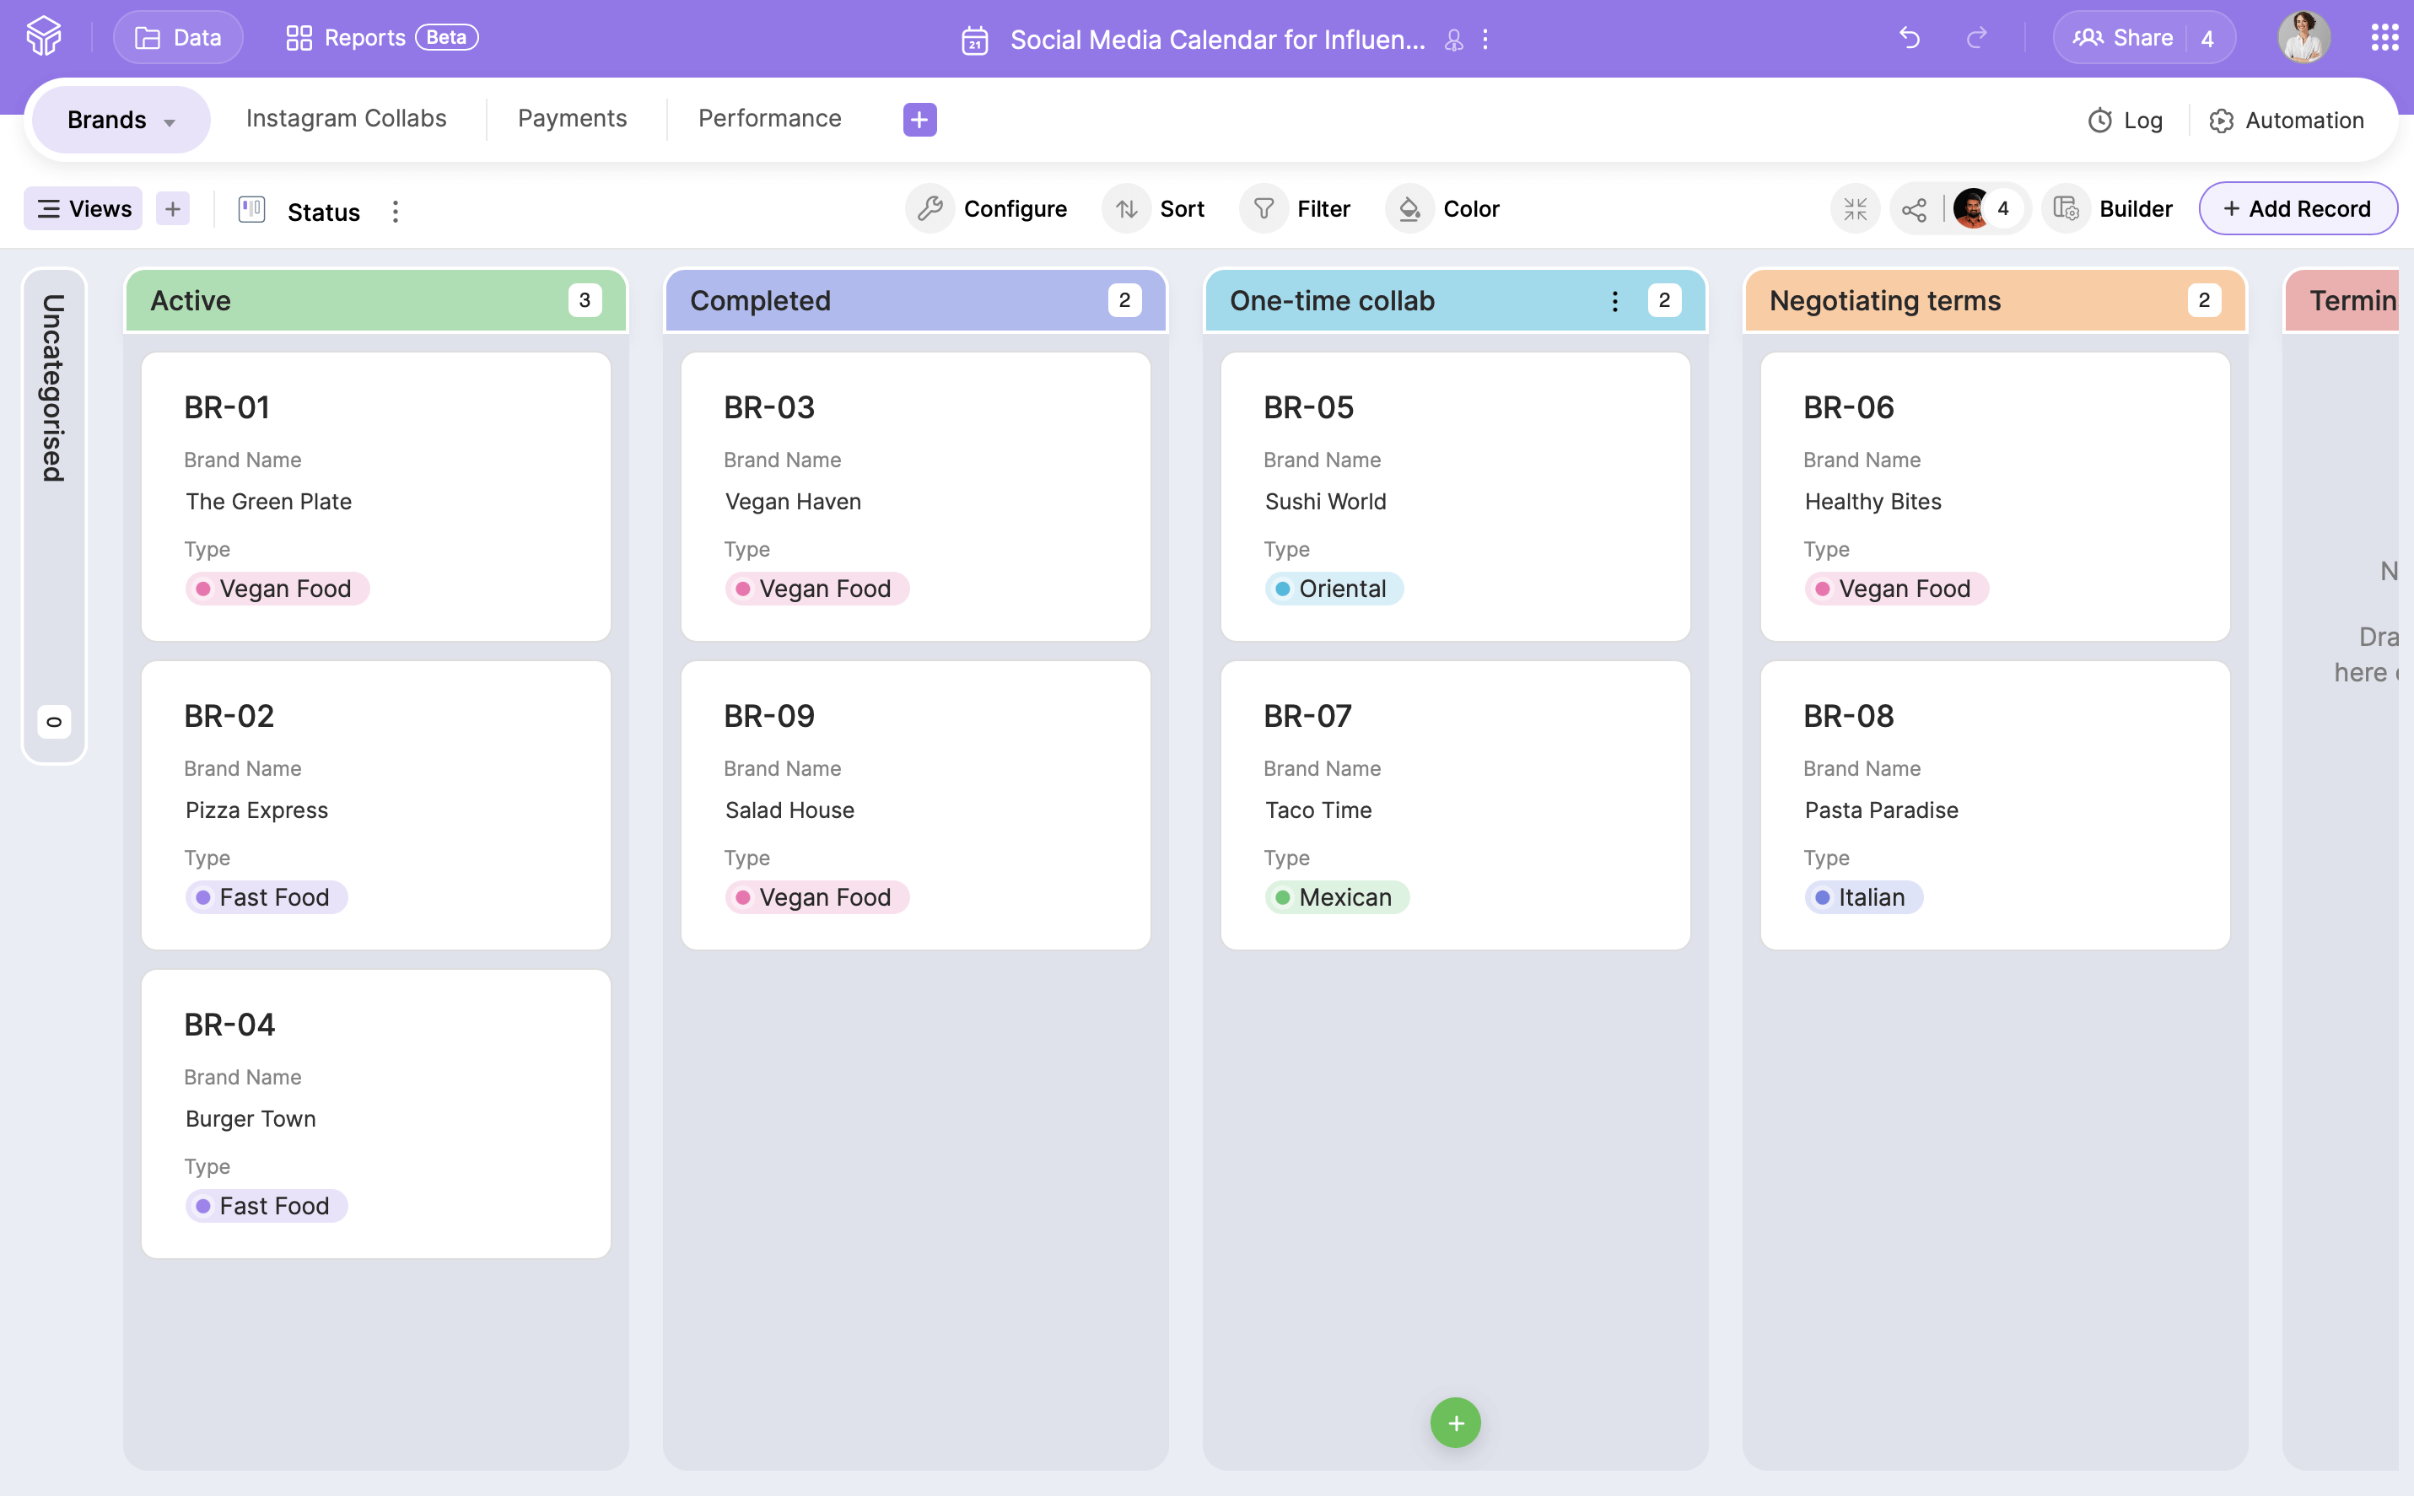Click the app logo icon
This screenshot has height=1496, width=2414.
pos(44,38)
